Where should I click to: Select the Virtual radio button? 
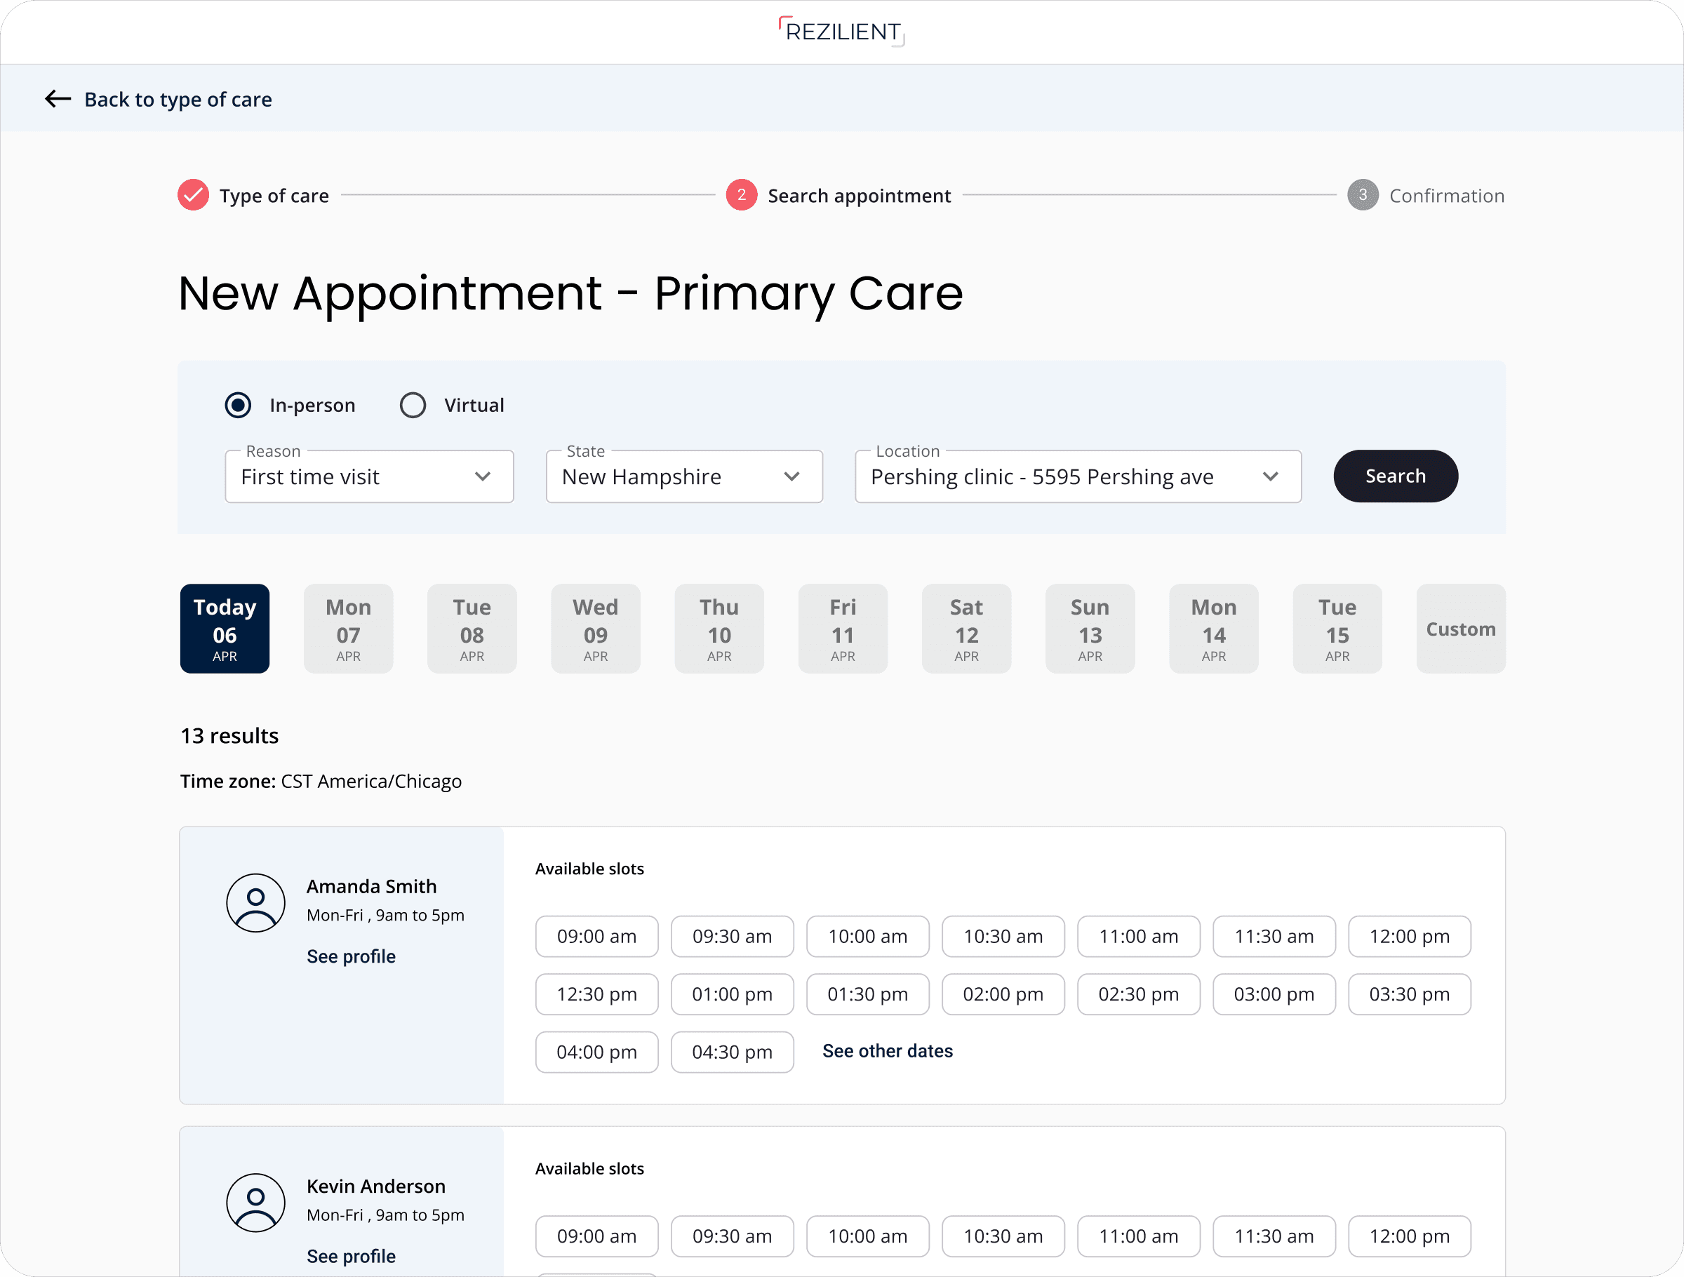413,405
